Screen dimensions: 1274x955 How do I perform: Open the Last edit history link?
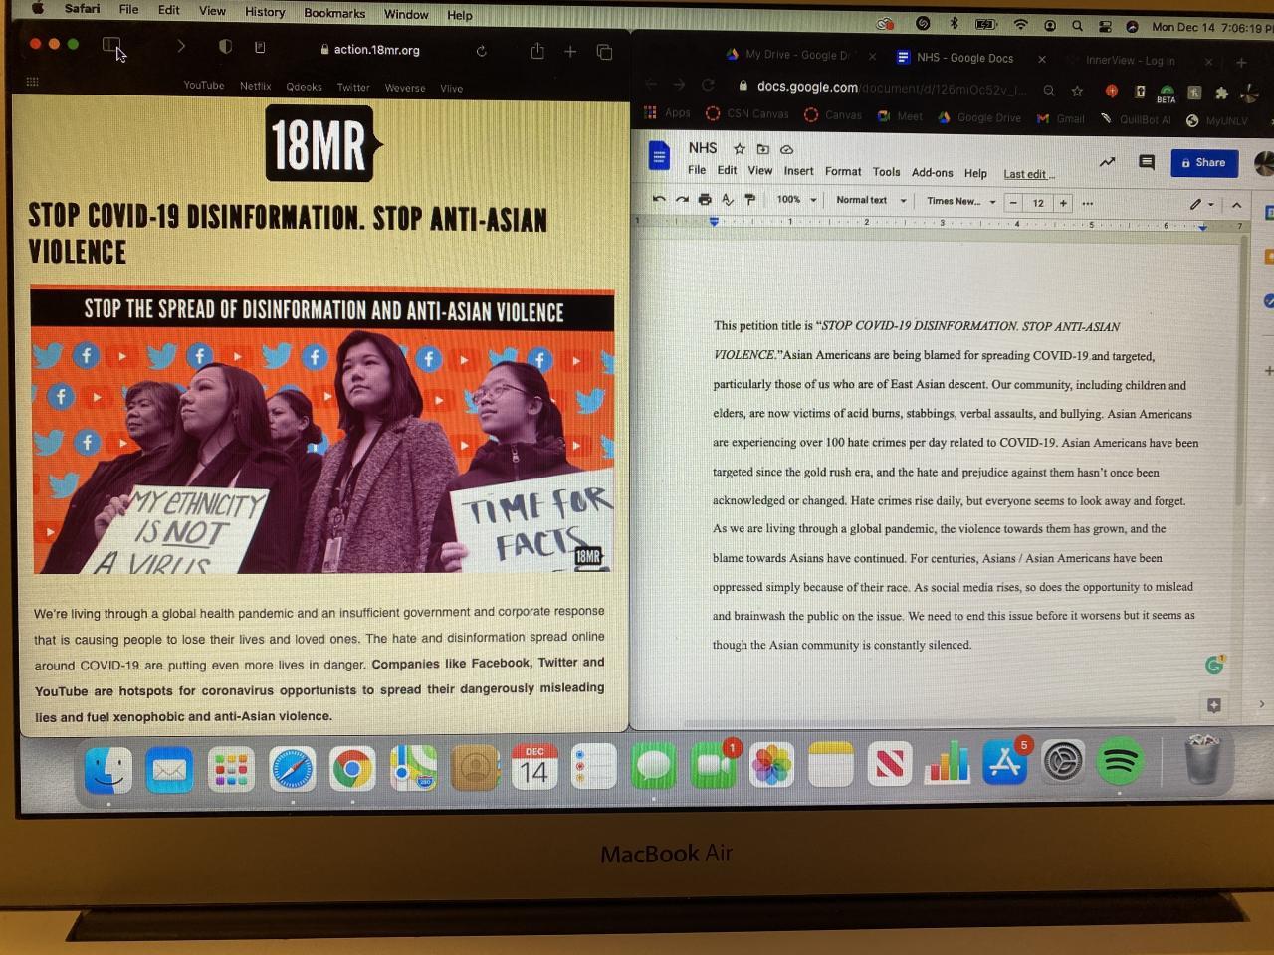coord(1029,174)
